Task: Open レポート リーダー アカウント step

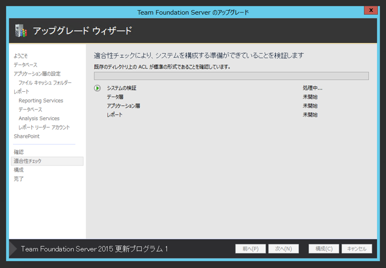Action: 44,127
